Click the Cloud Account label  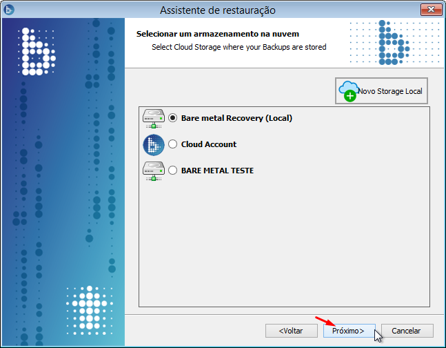(x=209, y=144)
